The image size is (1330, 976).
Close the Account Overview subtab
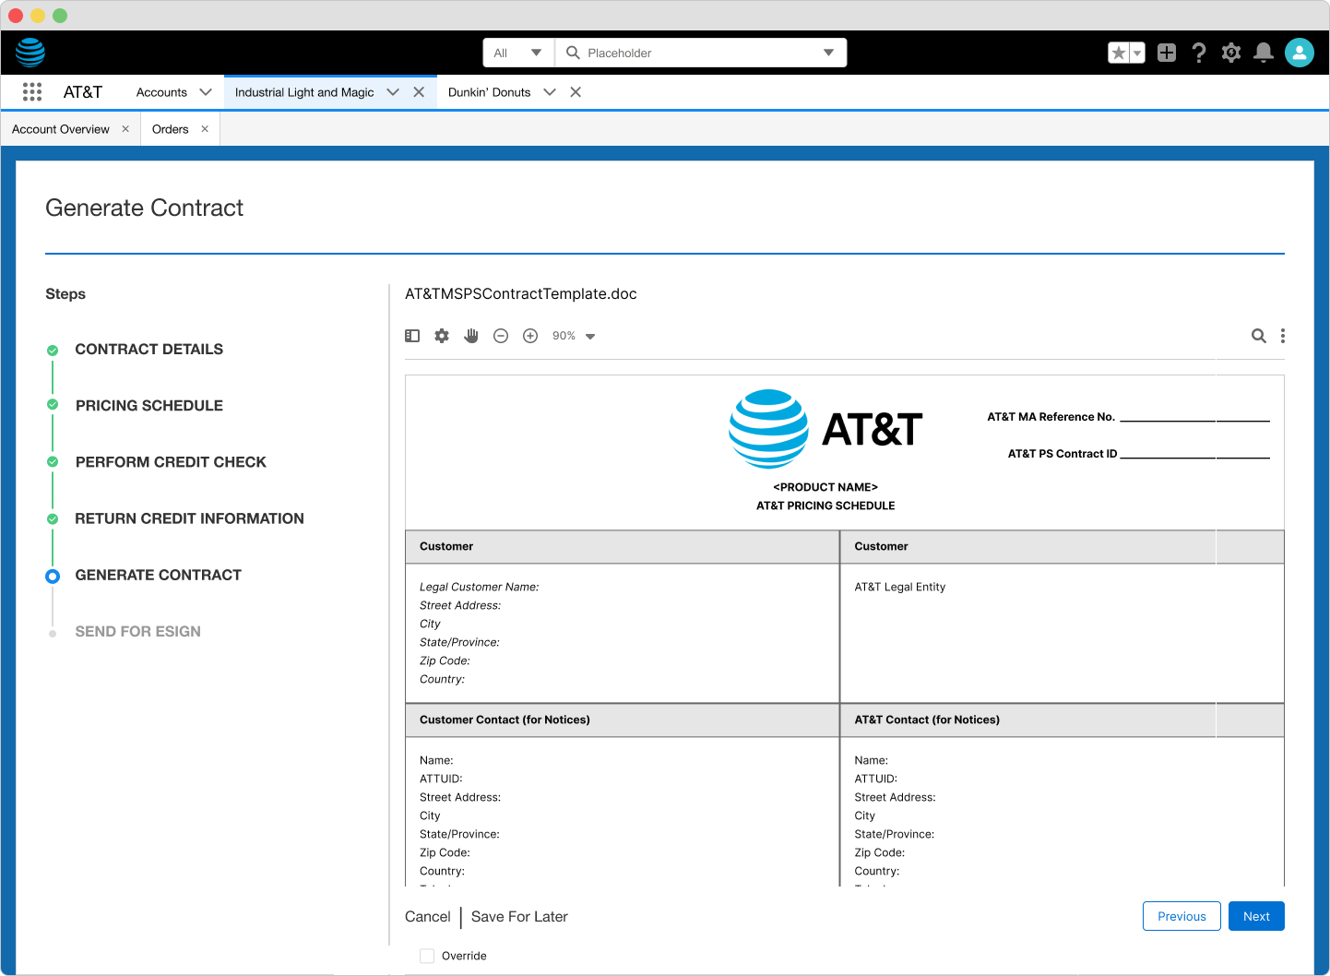pyautogui.click(x=125, y=129)
